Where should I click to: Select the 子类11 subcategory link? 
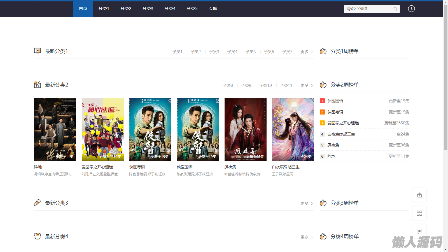point(286,85)
